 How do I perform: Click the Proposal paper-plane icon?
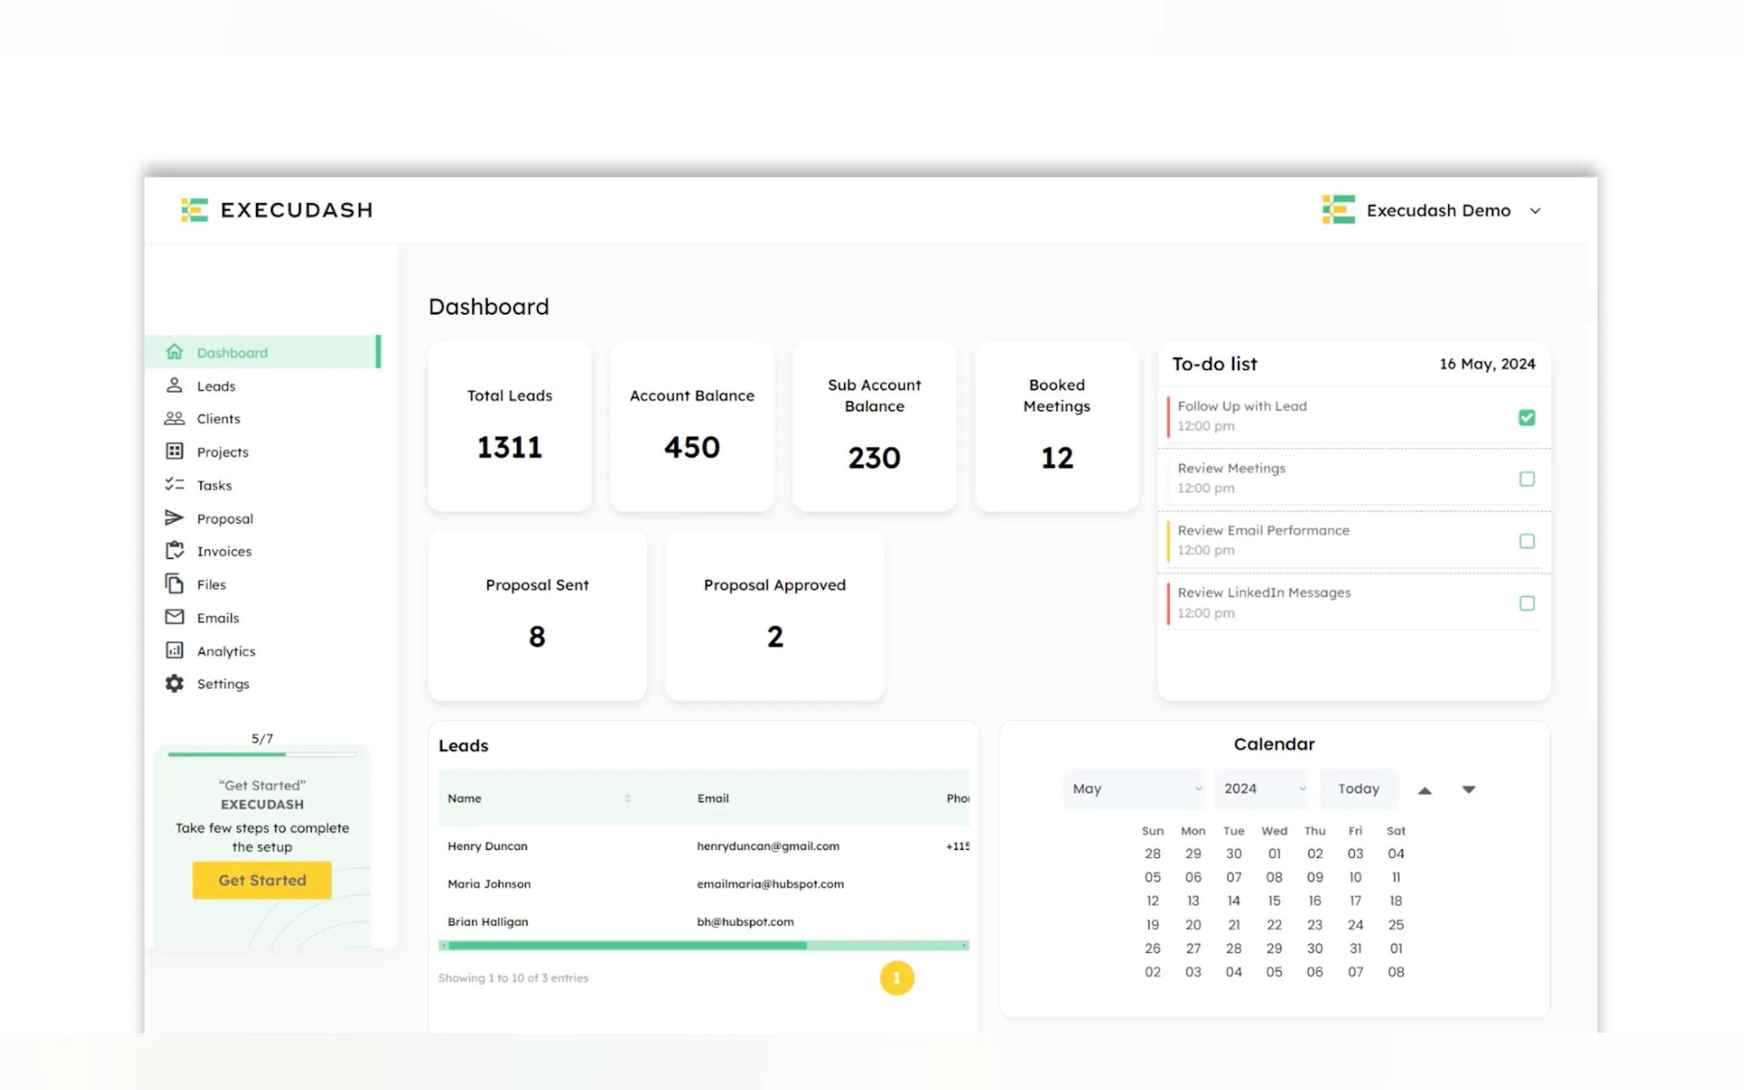(x=174, y=518)
